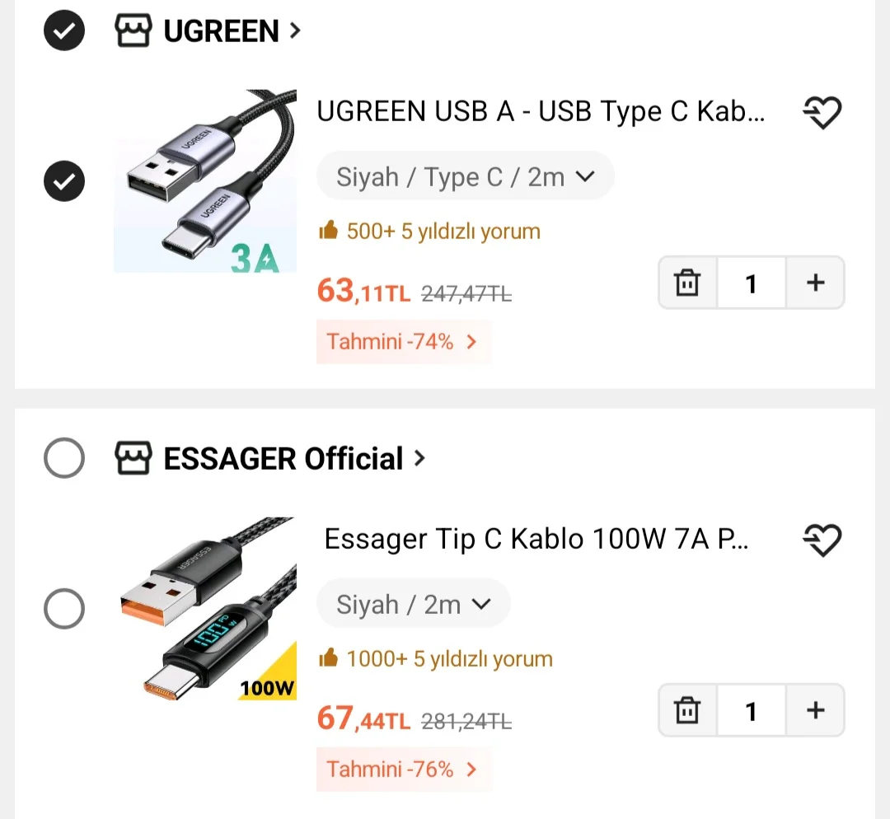Viewport: 890px width, 819px height.
Task: Add UGREEN cable to wishlist
Action: (822, 112)
